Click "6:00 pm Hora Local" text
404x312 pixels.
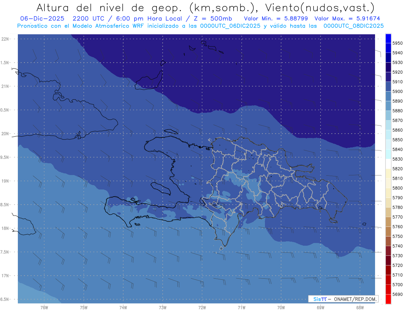point(149,19)
